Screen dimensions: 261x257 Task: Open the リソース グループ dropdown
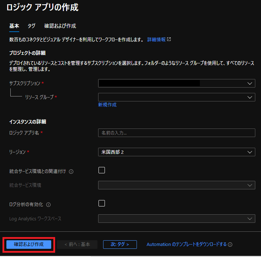coord(177,97)
